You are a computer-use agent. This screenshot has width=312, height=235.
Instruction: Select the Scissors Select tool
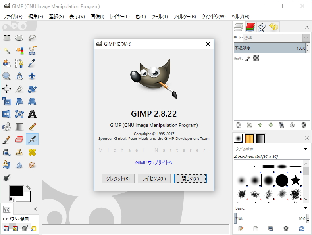[32, 51]
